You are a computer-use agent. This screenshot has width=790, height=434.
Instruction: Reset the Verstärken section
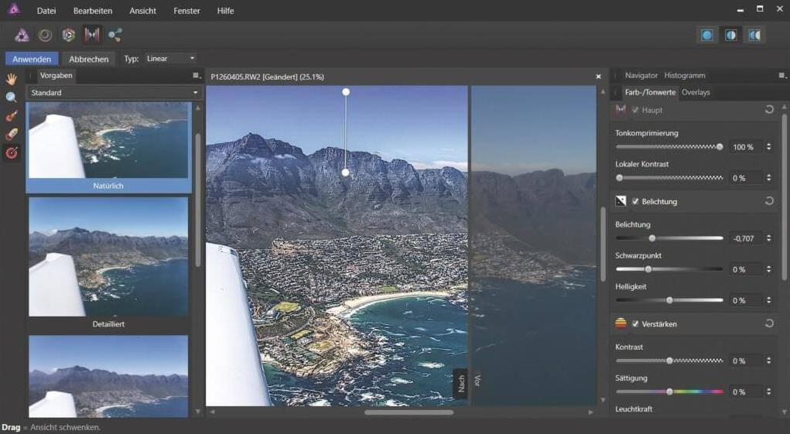click(769, 323)
